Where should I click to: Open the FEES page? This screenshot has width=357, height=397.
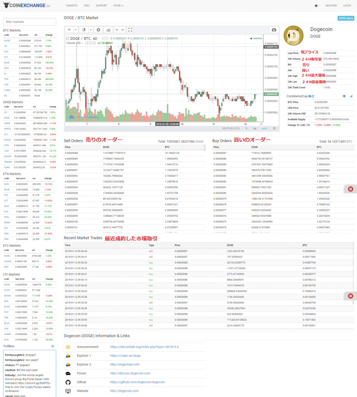click(86, 5)
